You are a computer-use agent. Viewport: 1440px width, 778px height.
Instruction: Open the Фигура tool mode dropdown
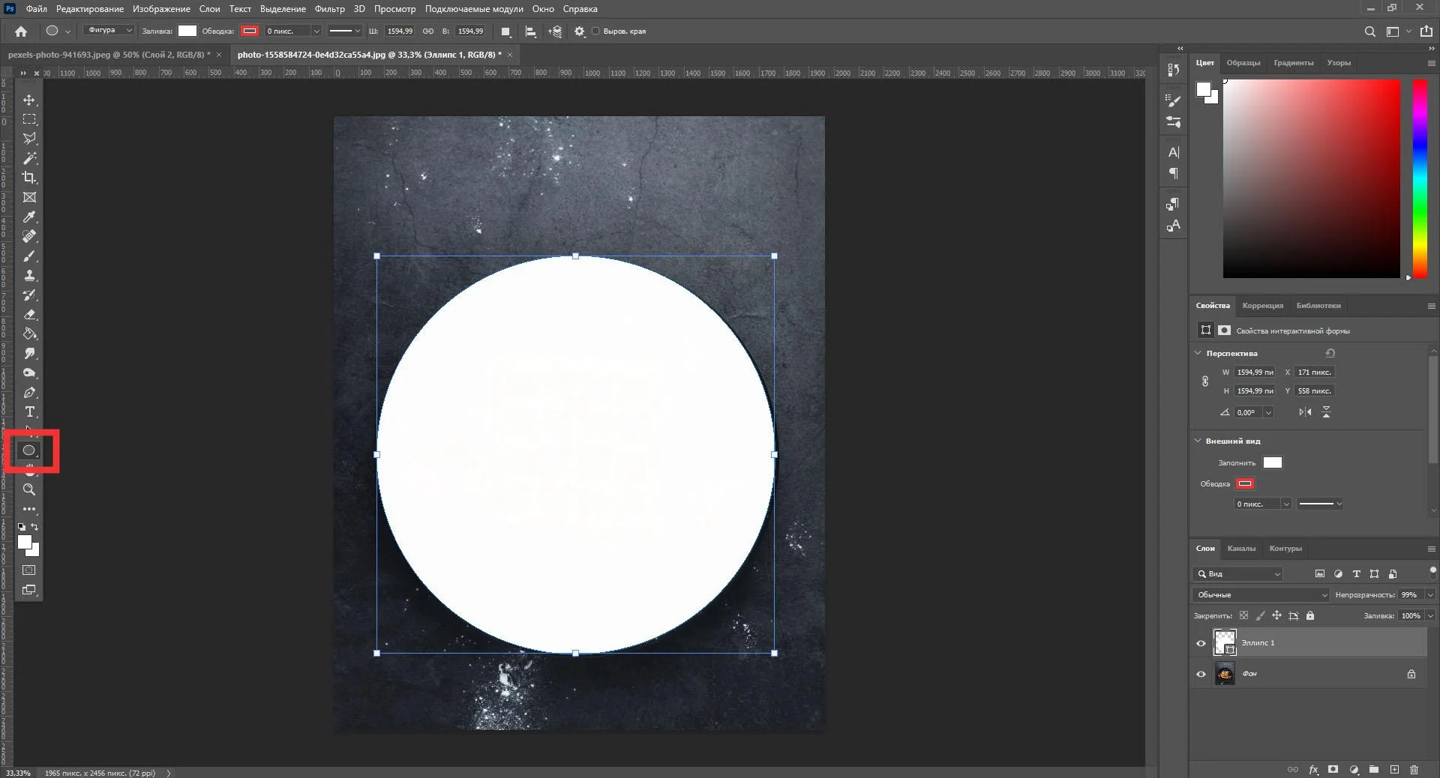pyautogui.click(x=109, y=31)
